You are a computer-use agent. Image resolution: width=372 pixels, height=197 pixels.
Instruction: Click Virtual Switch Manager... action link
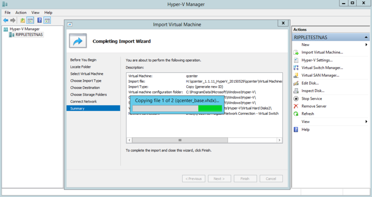click(322, 68)
